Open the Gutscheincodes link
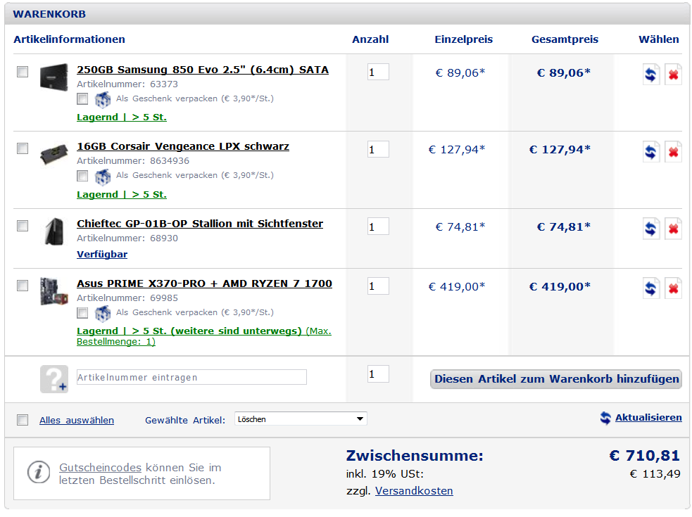The width and height of the screenshot is (692, 517). click(100, 467)
